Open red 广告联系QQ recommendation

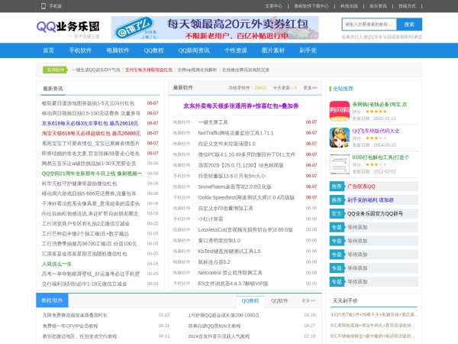click(361, 187)
